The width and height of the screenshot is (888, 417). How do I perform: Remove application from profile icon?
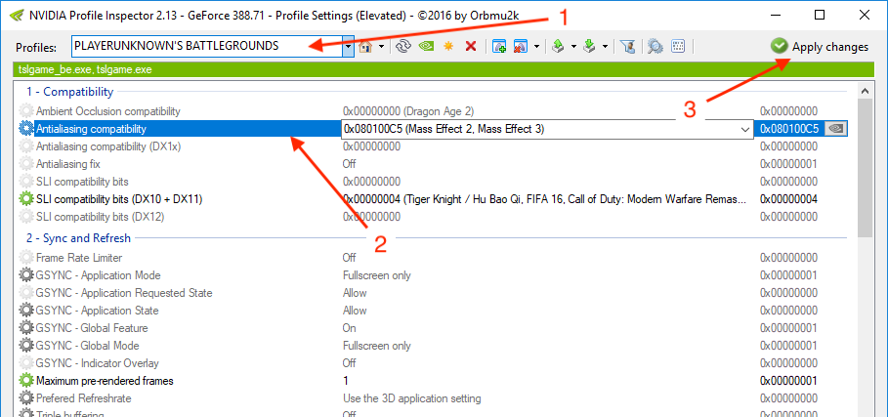pos(521,47)
